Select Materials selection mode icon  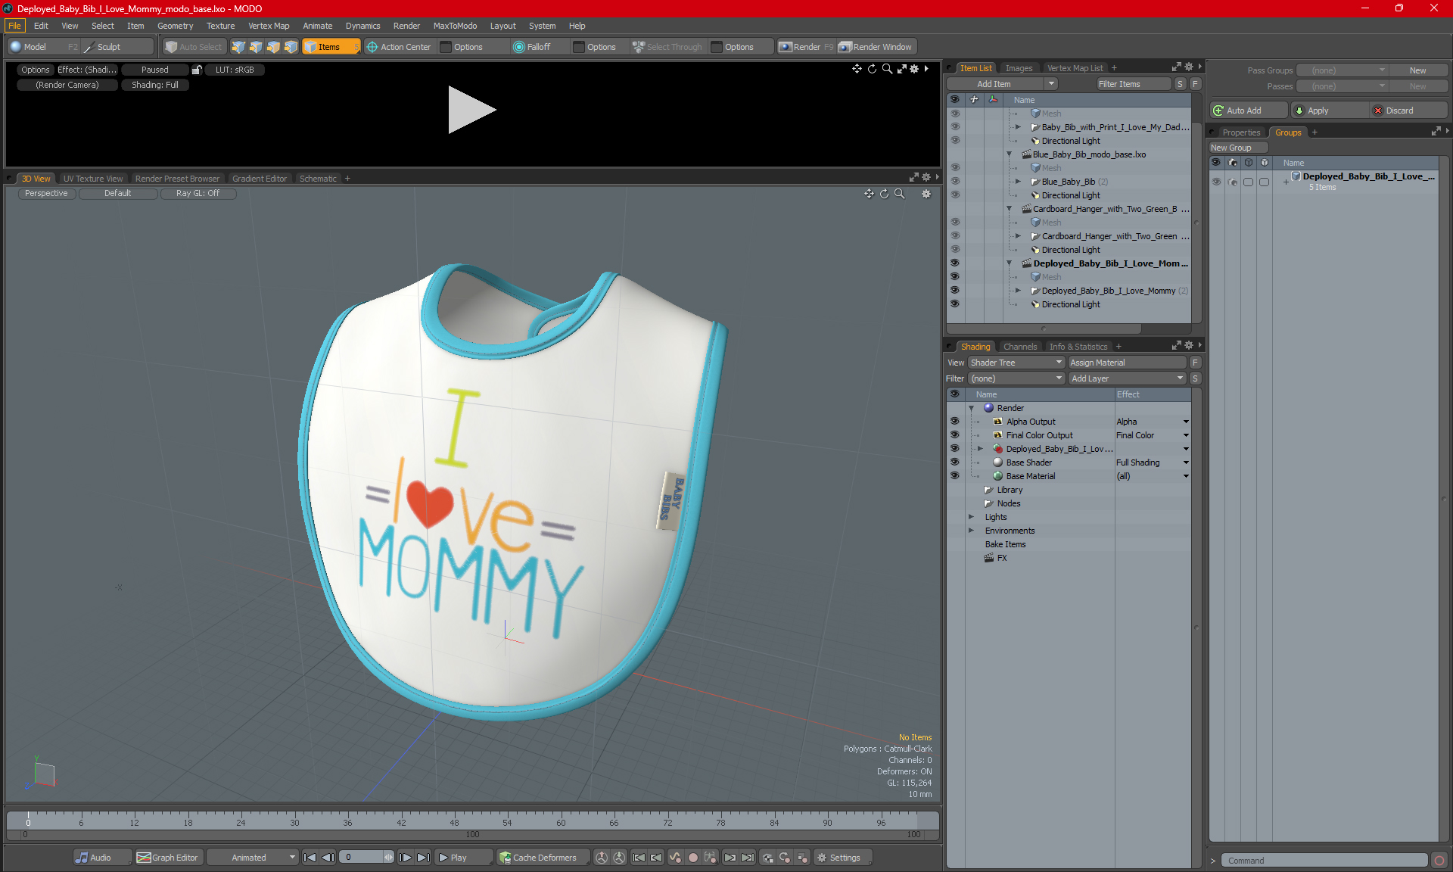291,47
